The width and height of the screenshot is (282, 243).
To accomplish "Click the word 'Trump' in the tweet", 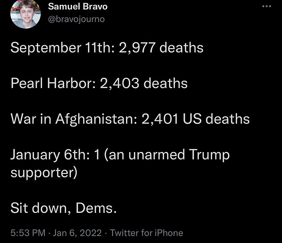I will coord(209,155).
